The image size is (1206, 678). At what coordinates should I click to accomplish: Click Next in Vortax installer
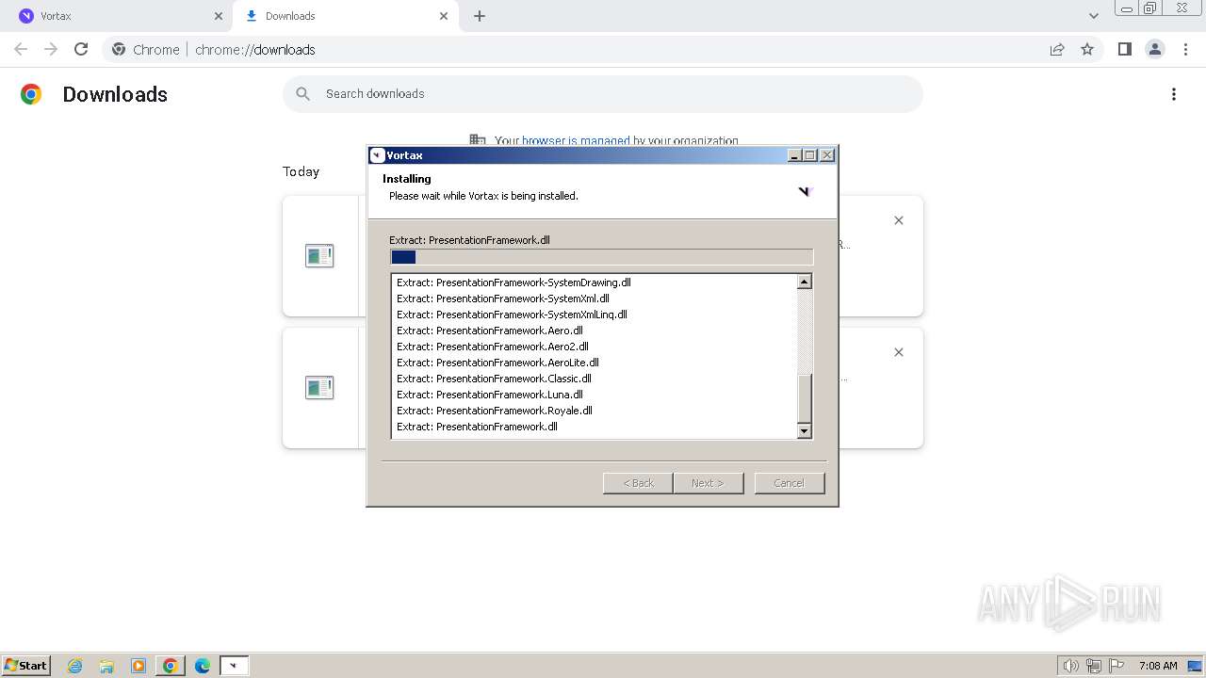(x=708, y=483)
